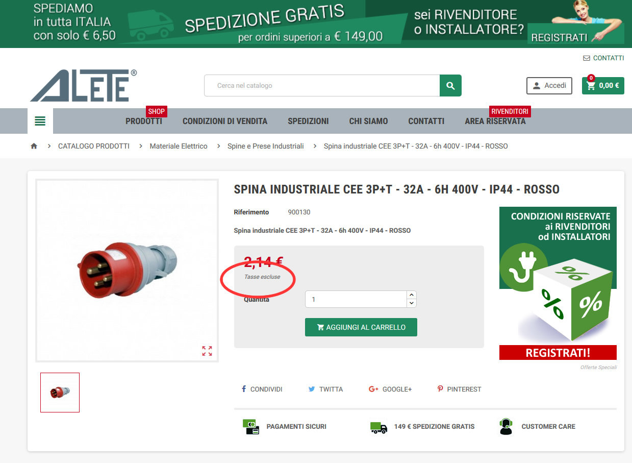Increase quantity with the up arrow
The height and width of the screenshot is (463, 632).
412,295
